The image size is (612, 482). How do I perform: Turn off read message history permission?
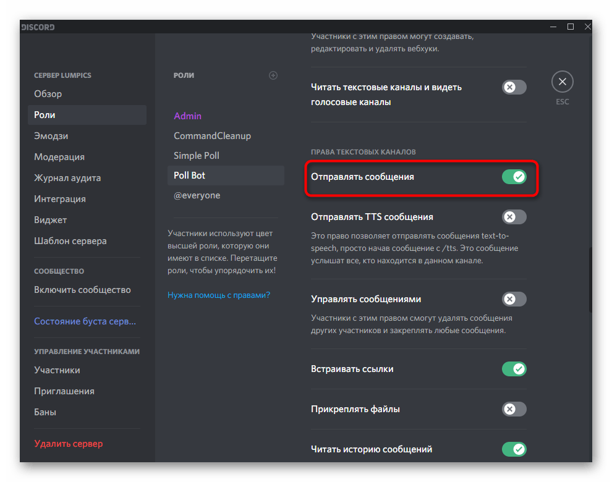click(514, 449)
